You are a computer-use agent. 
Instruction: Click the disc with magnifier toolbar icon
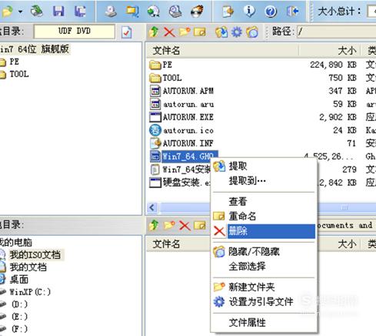[175, 11]
